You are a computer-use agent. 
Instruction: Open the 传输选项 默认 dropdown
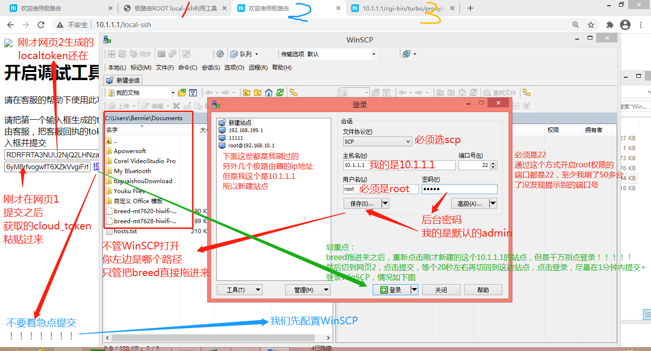[x=374, y=54]
